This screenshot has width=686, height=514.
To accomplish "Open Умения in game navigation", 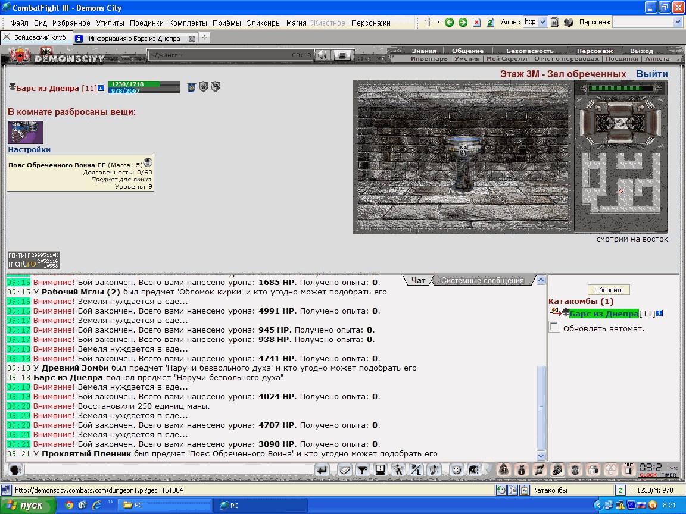I will pos(467,58).
